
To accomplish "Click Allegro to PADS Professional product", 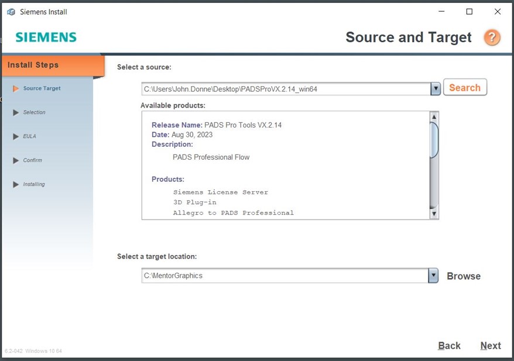I will click(233, 213).
